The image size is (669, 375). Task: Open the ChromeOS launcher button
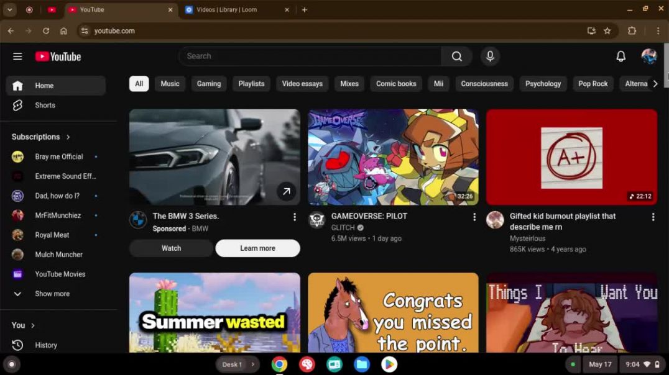coord(12,364)
